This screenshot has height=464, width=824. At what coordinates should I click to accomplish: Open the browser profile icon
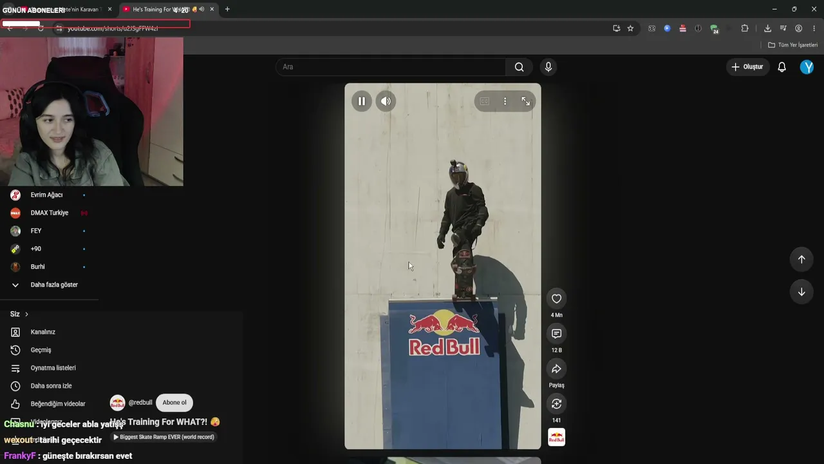click(x=798, y=28)
